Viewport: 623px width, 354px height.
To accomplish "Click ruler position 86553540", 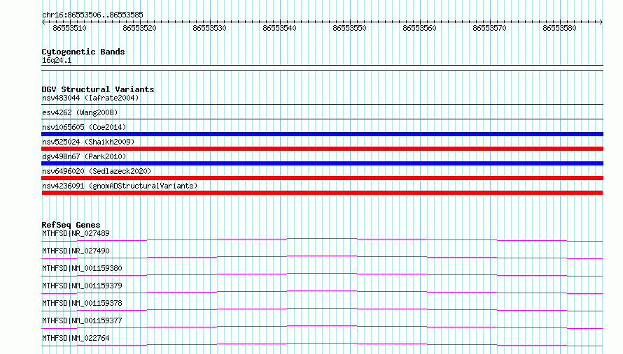I will point(279,28).
